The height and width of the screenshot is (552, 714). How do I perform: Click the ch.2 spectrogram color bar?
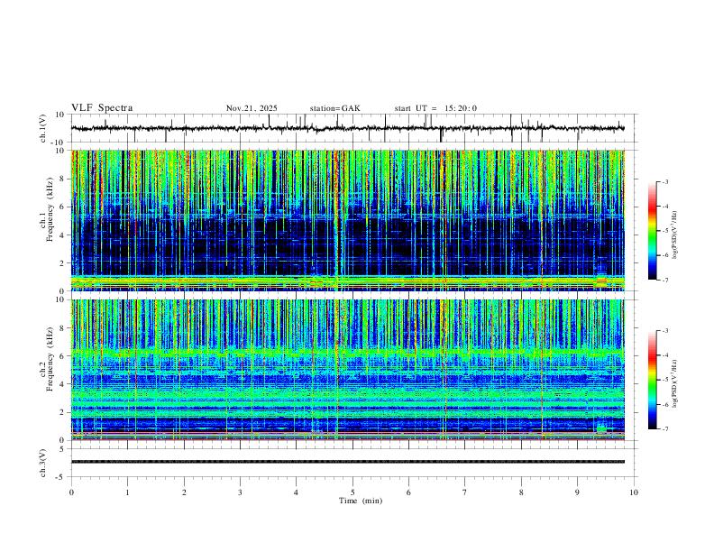[x=653, y=380]
